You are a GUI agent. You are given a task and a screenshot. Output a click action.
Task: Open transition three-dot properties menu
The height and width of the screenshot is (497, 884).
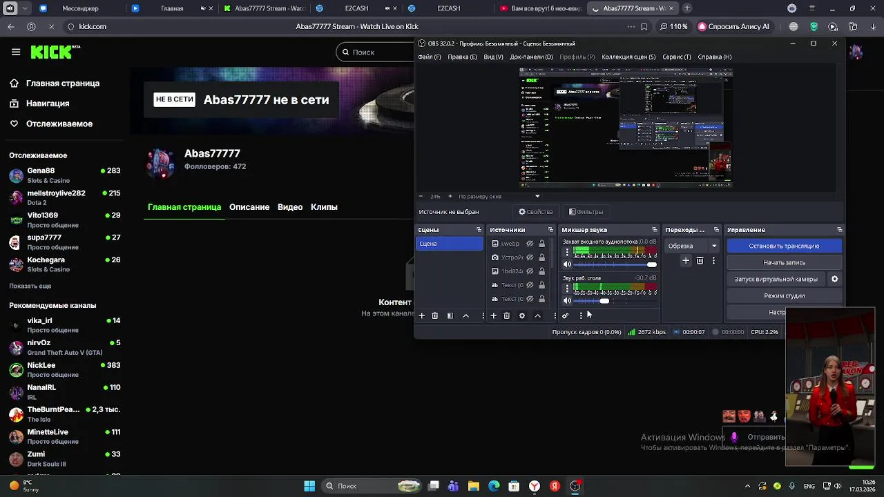tap(713, 261)
